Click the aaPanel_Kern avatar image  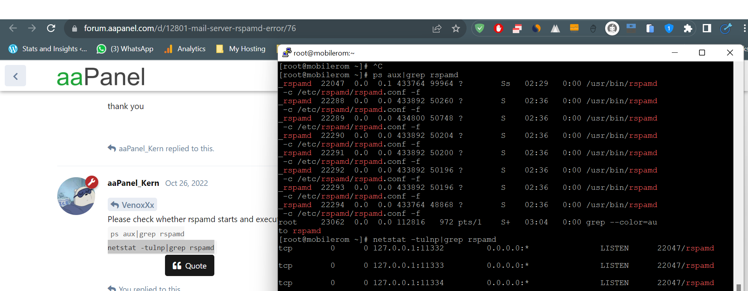click(x=76, y=196)
